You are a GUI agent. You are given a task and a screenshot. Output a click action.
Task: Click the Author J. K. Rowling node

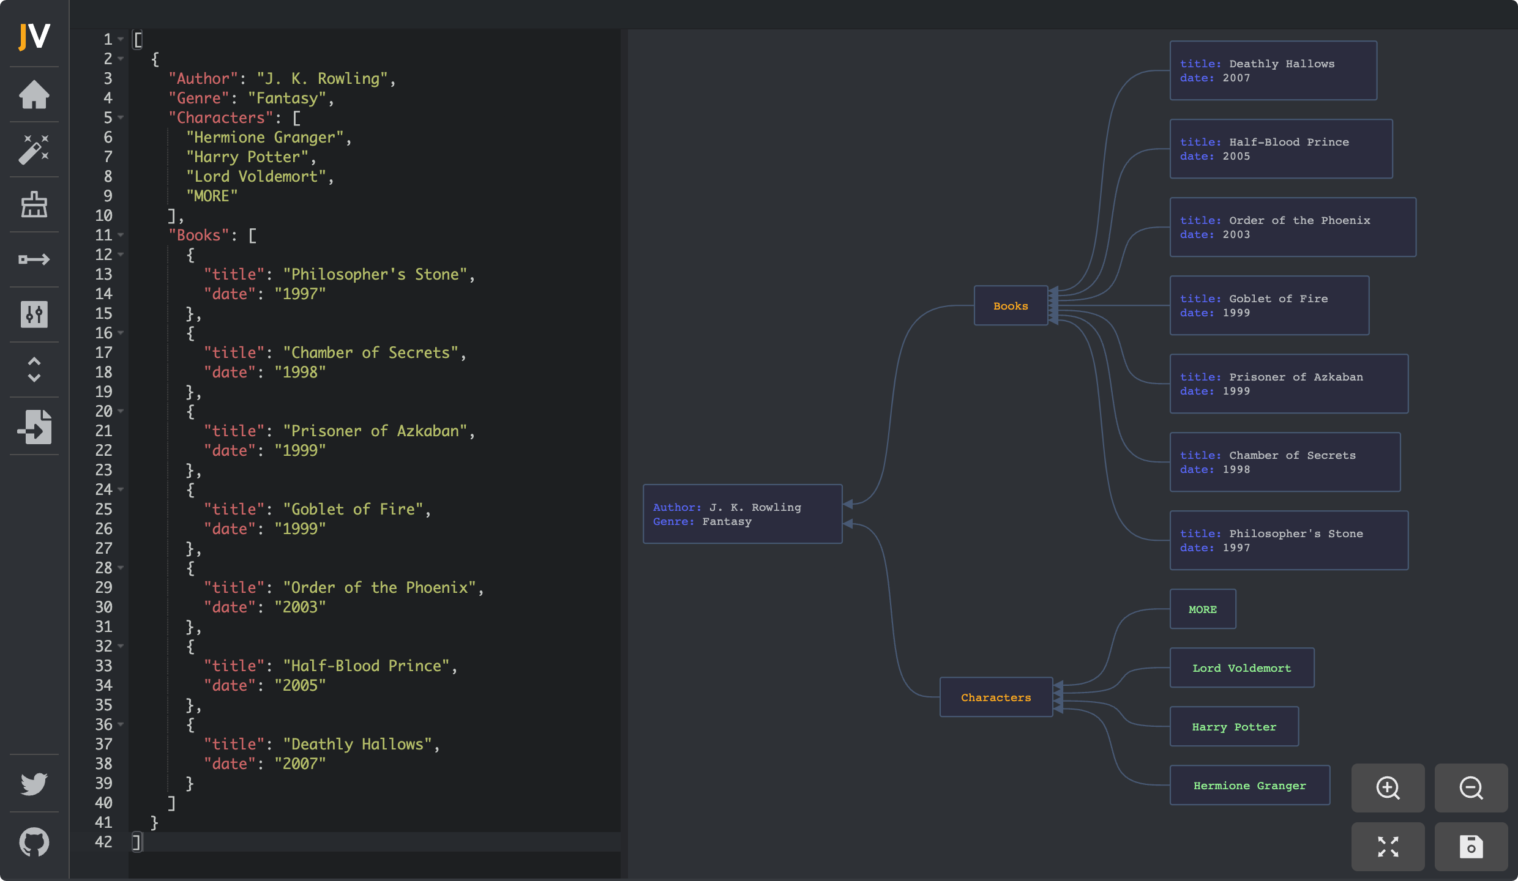tap(742, 514)
